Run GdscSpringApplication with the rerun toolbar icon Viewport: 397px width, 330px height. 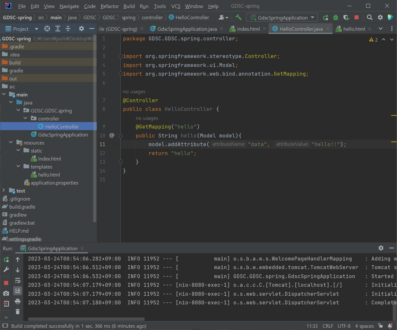coord(325,18)
